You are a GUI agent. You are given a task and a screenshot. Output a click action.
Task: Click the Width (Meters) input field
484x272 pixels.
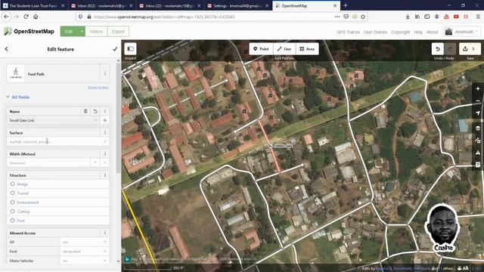(48, 163)
